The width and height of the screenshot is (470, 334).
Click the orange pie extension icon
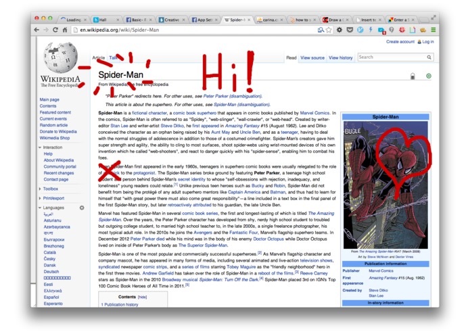coord(423,30)
